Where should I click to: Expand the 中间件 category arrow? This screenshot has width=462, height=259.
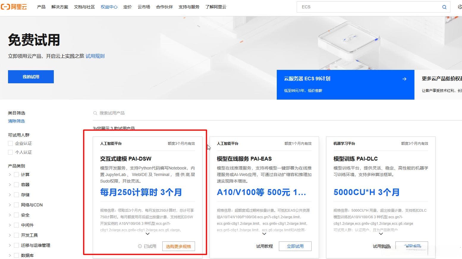[x=10, y=225]
